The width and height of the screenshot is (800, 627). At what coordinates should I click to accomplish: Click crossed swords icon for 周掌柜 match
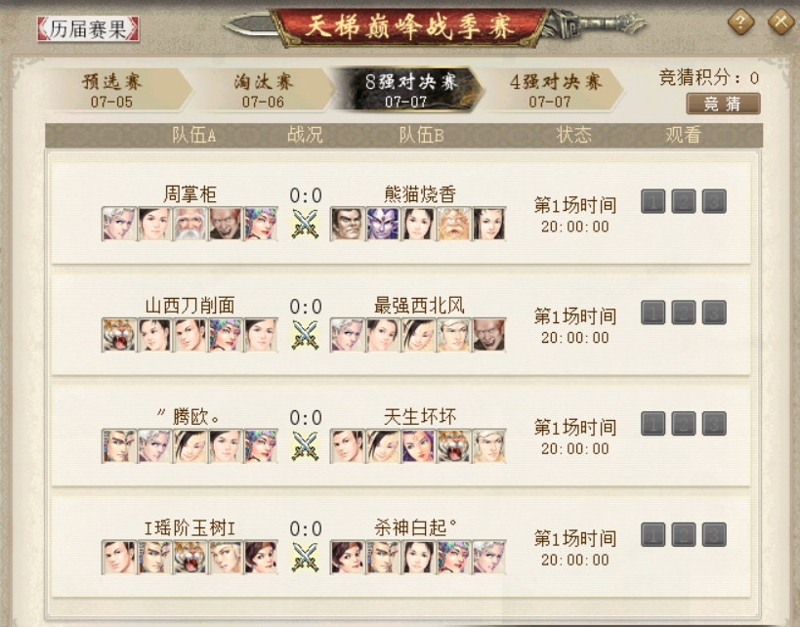[305, 224]
